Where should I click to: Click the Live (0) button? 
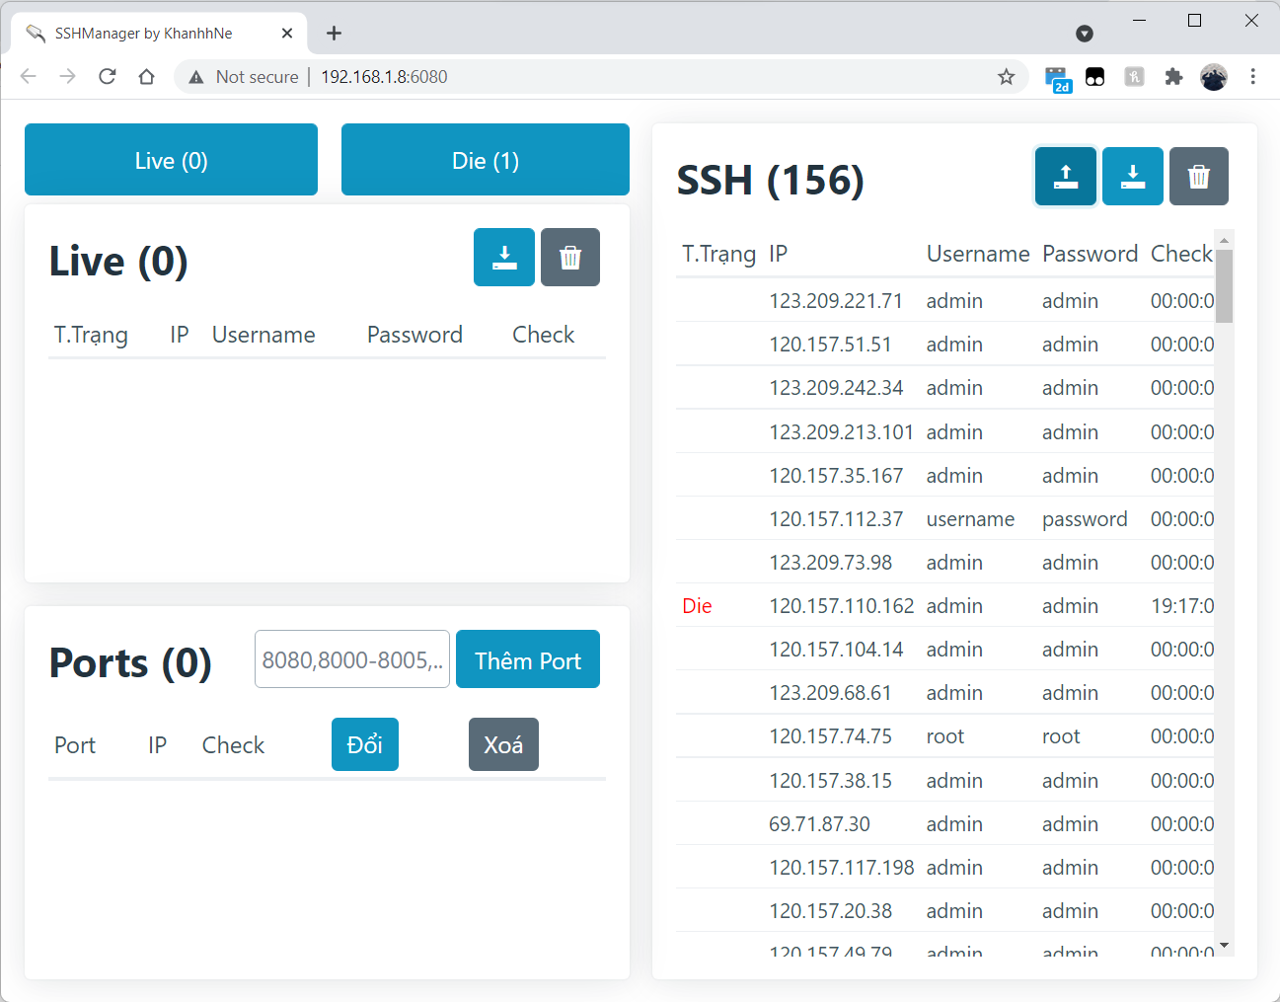pos(171,160)
